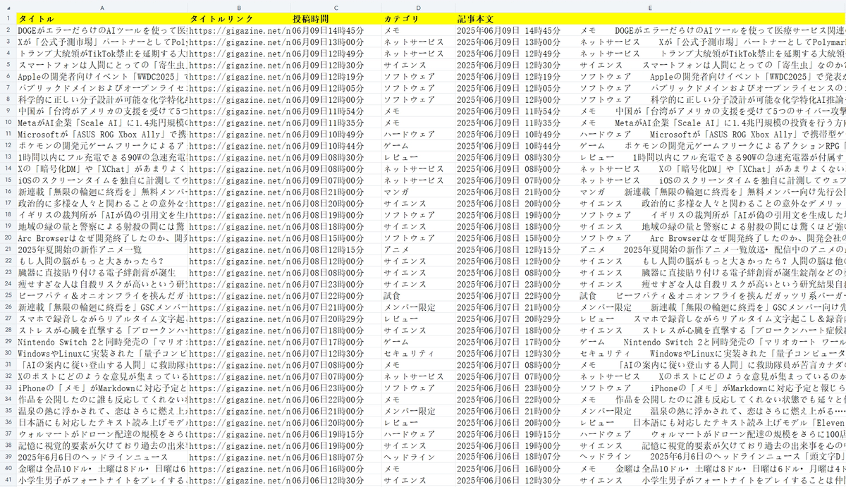The width and height of the screenshot is (846, 487).
Task: Select title cell starting 1時間以内にフル充電できる90W
Action: click(x=102, y=156)
